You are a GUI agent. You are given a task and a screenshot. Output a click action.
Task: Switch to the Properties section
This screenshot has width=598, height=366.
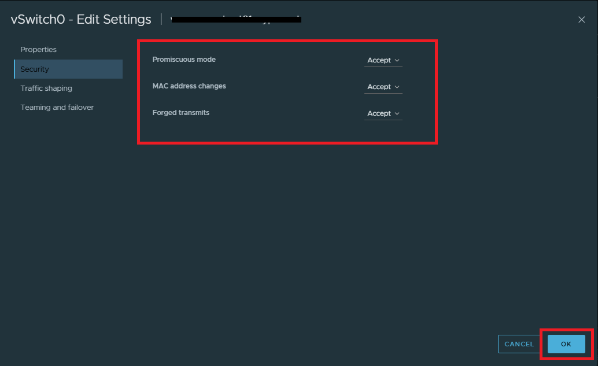pyautogui.click(x=39, y=50)
